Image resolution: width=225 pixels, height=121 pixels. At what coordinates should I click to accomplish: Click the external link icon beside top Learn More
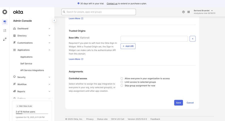click(x=82, y=18)
